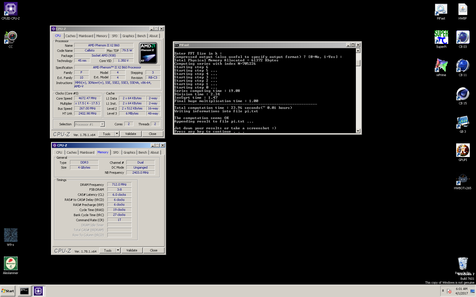Image resolution: width=476 pixels, height=297 pixels.
Task: Open the CPUID CPU-Z desktop shortcut
Action: pyautogui.click(x=10, y=11)
